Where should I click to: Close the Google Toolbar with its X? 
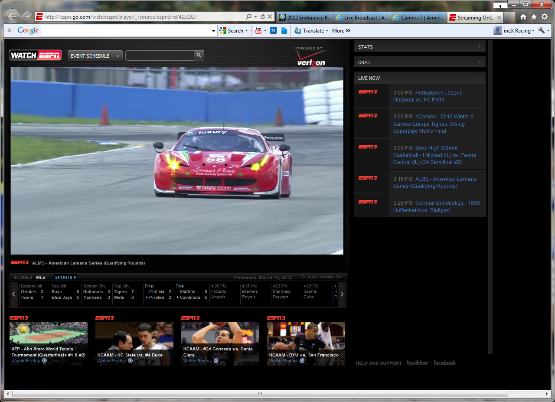pos(9,30)
